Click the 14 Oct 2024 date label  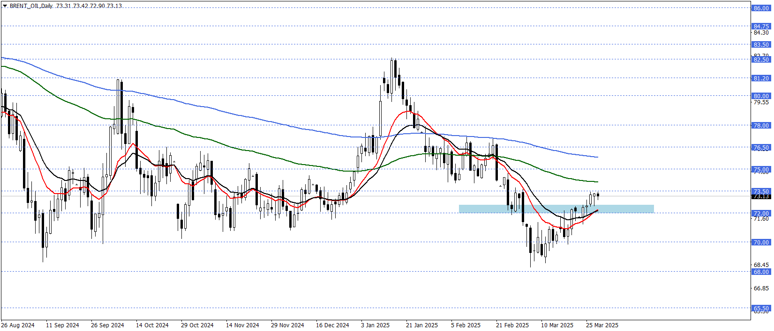(x=152, y=325)
